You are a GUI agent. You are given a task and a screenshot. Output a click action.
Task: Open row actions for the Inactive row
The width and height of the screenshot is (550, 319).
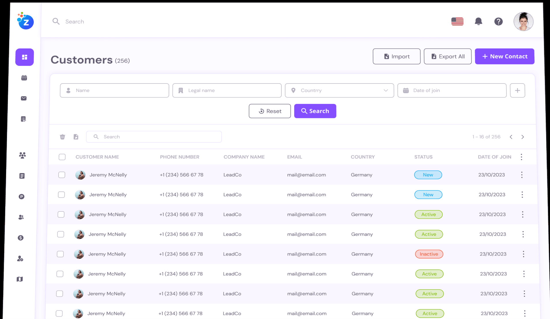click(x=523, y=254)
